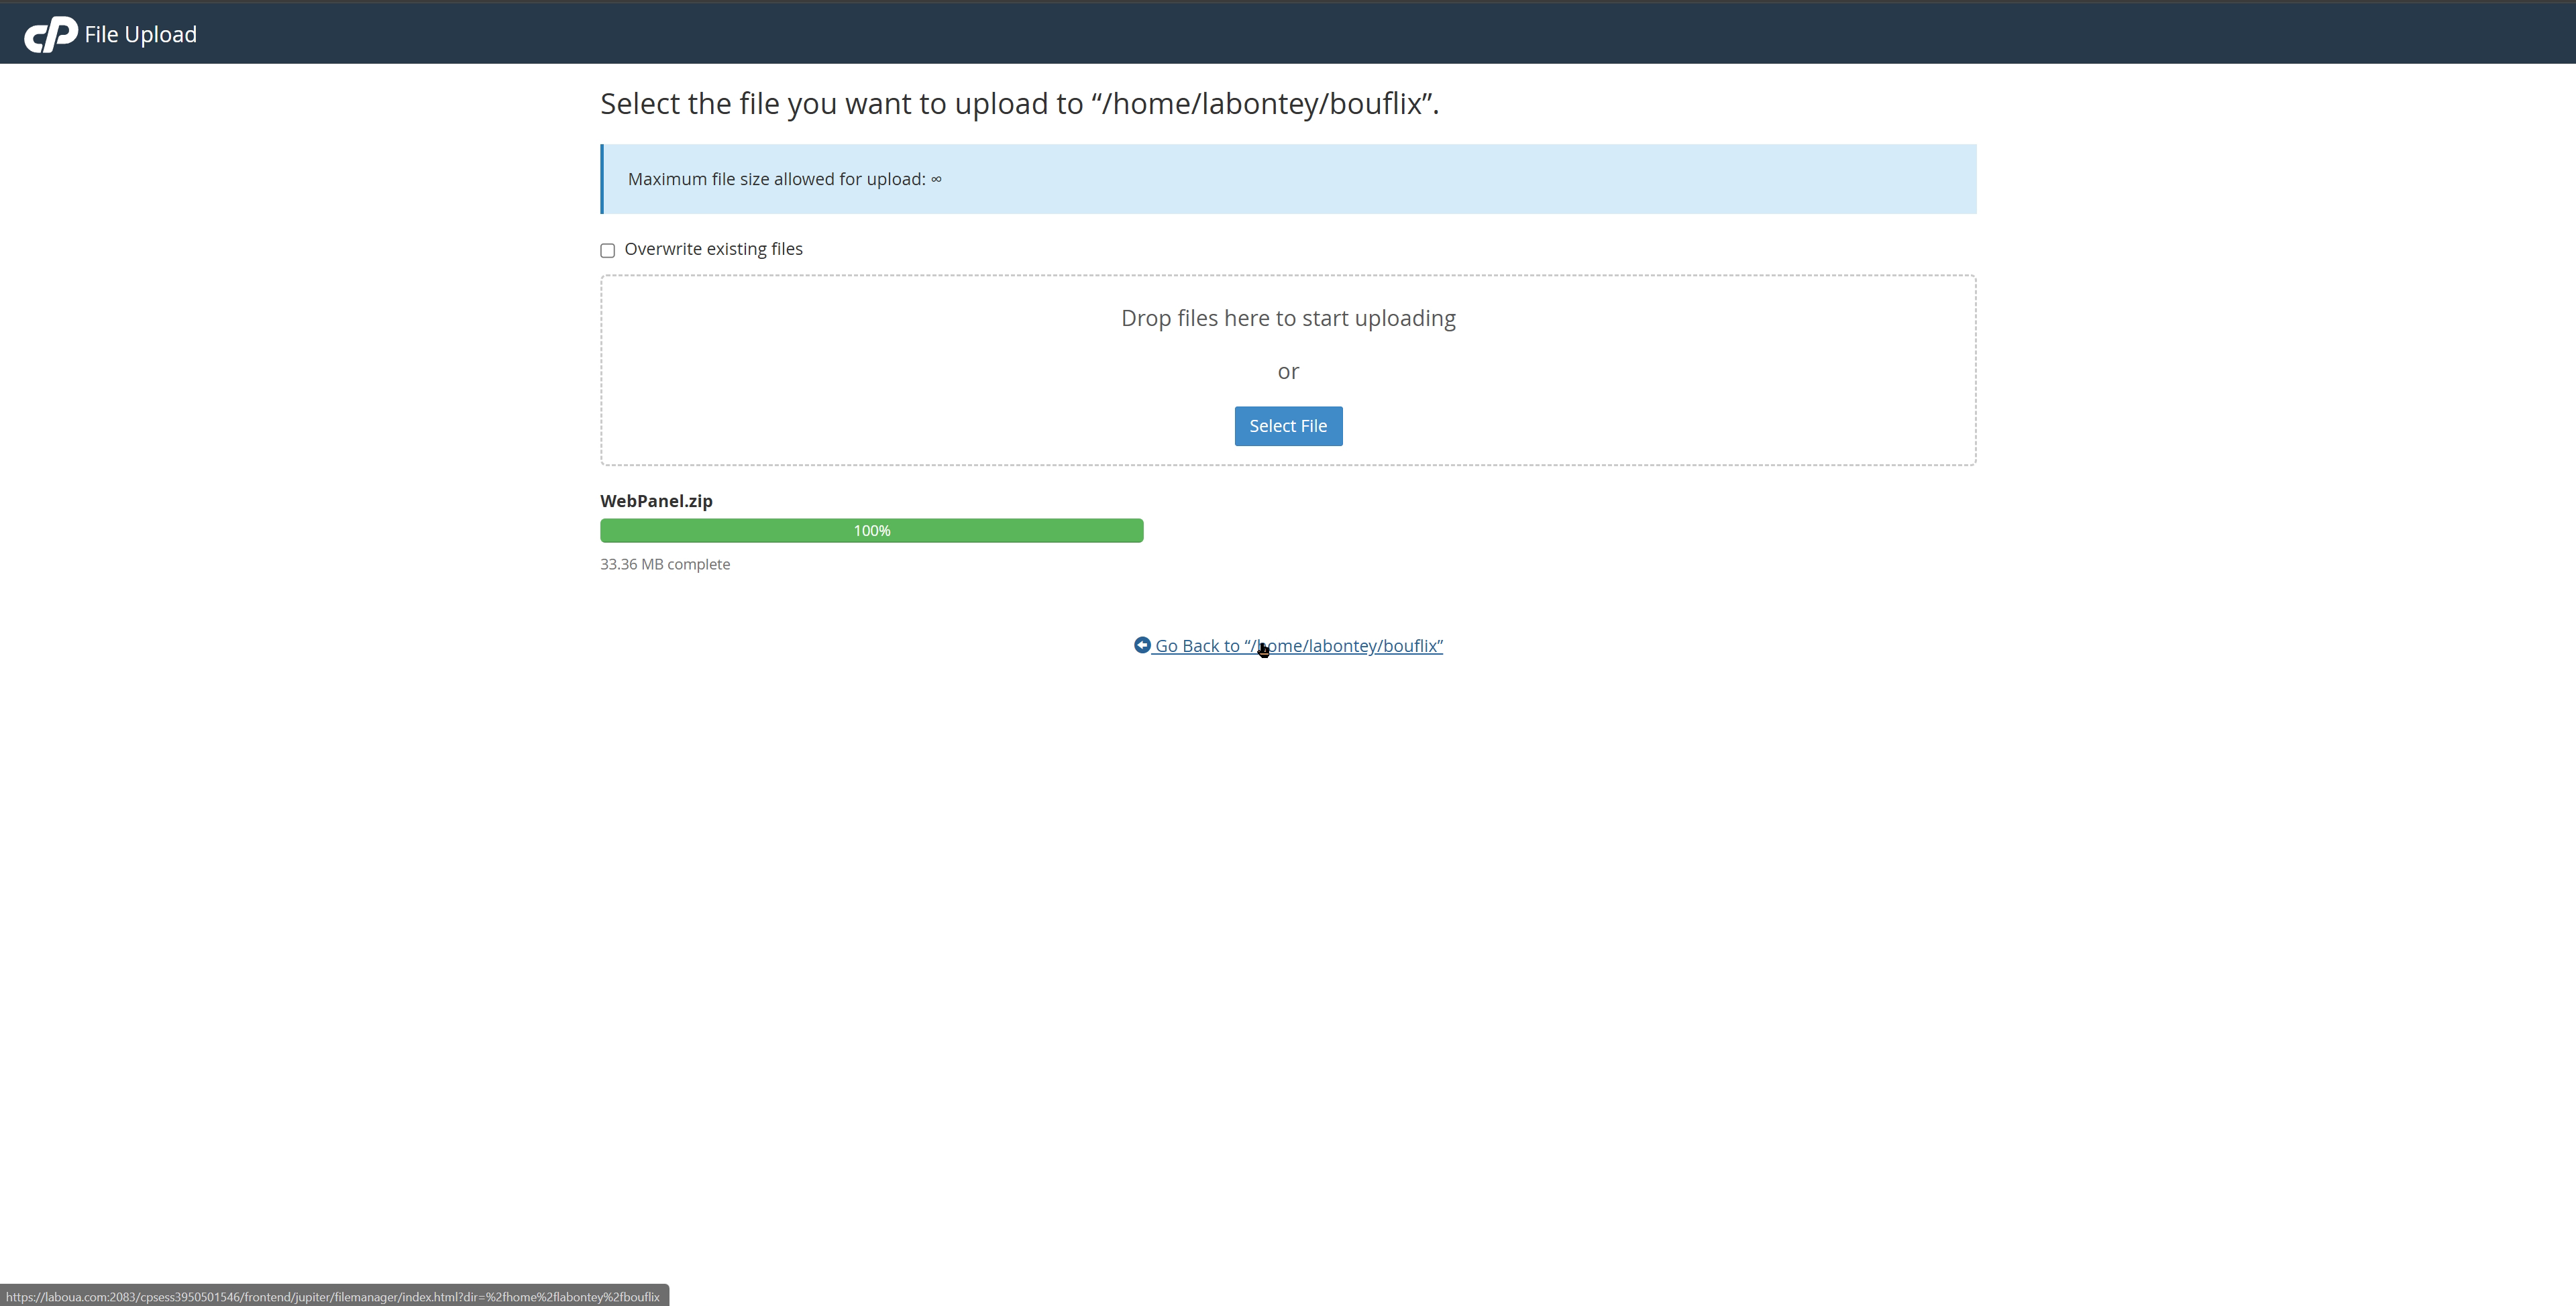Viewport: 2576px width, 1306px height.
Task: Click the WebPanel.zip 100% progress bar
Action: coord(872,531)
